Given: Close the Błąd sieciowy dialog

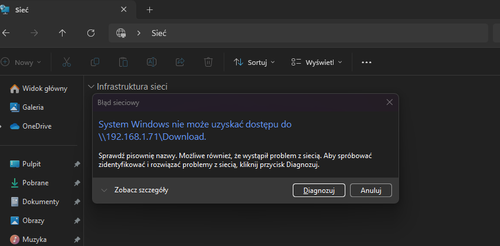Looking at the screenshot, I should [x=389, y=102].
